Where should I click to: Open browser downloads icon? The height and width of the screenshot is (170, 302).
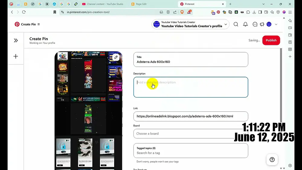coord(254,12)
